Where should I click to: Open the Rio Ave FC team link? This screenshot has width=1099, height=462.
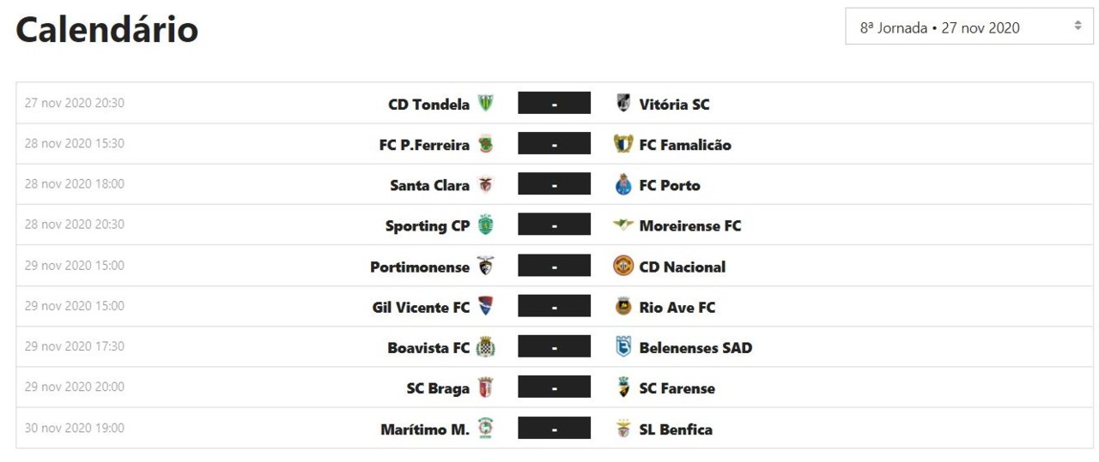[677, 307]
